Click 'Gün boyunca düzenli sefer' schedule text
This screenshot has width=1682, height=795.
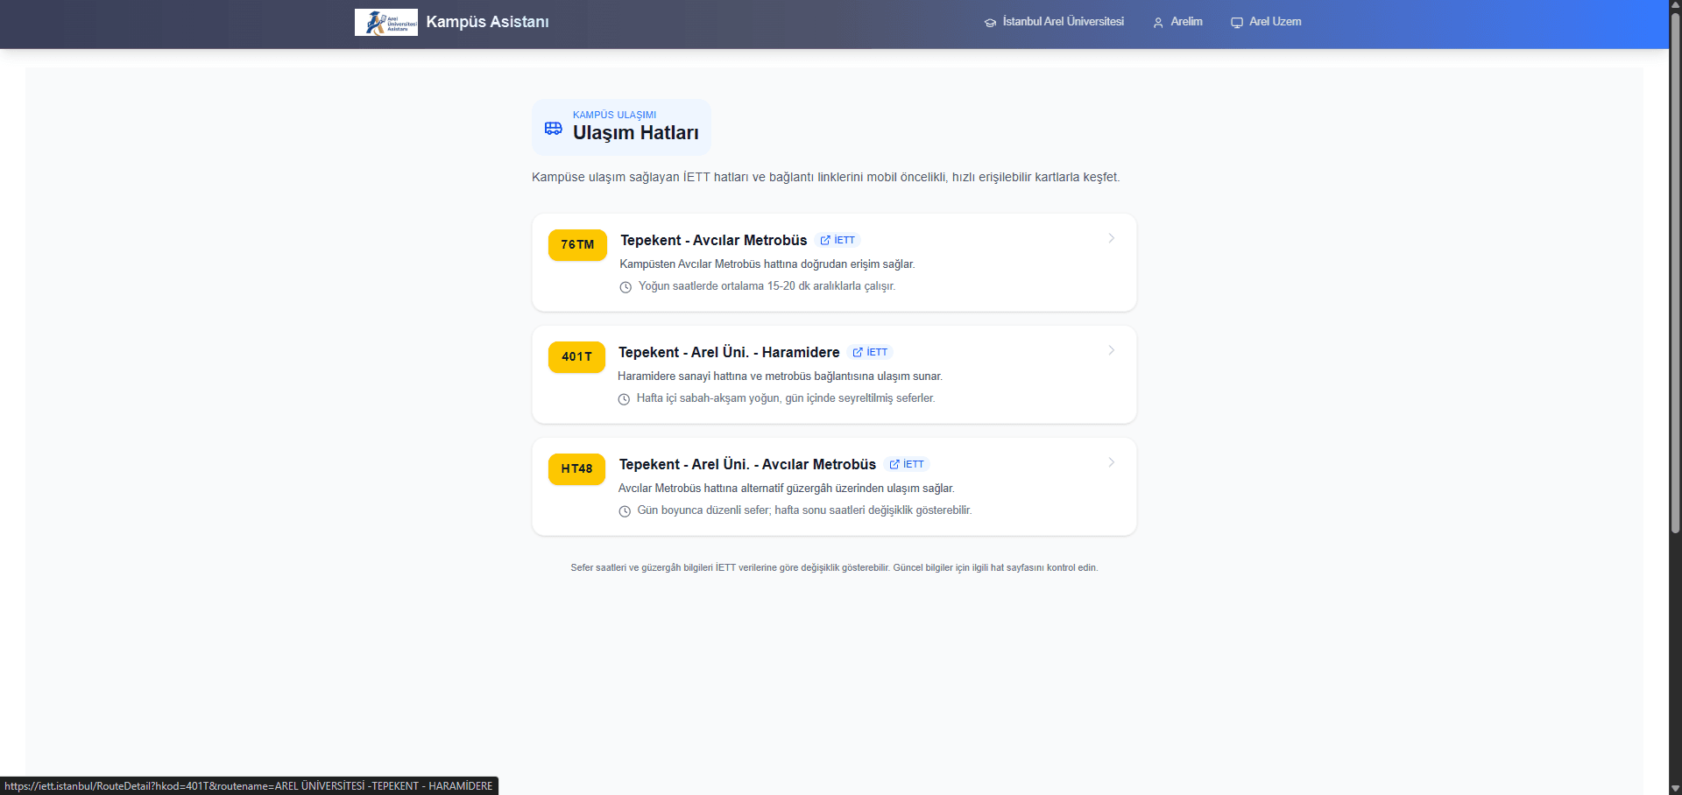pos(804,510)
